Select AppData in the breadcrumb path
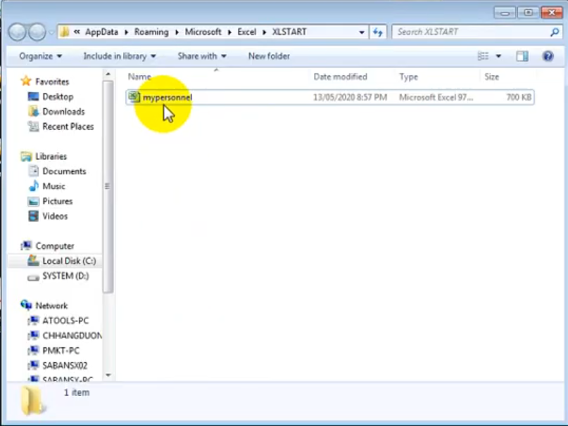Image resolution: width=568 pixels, height=426 pixels. 101,32
